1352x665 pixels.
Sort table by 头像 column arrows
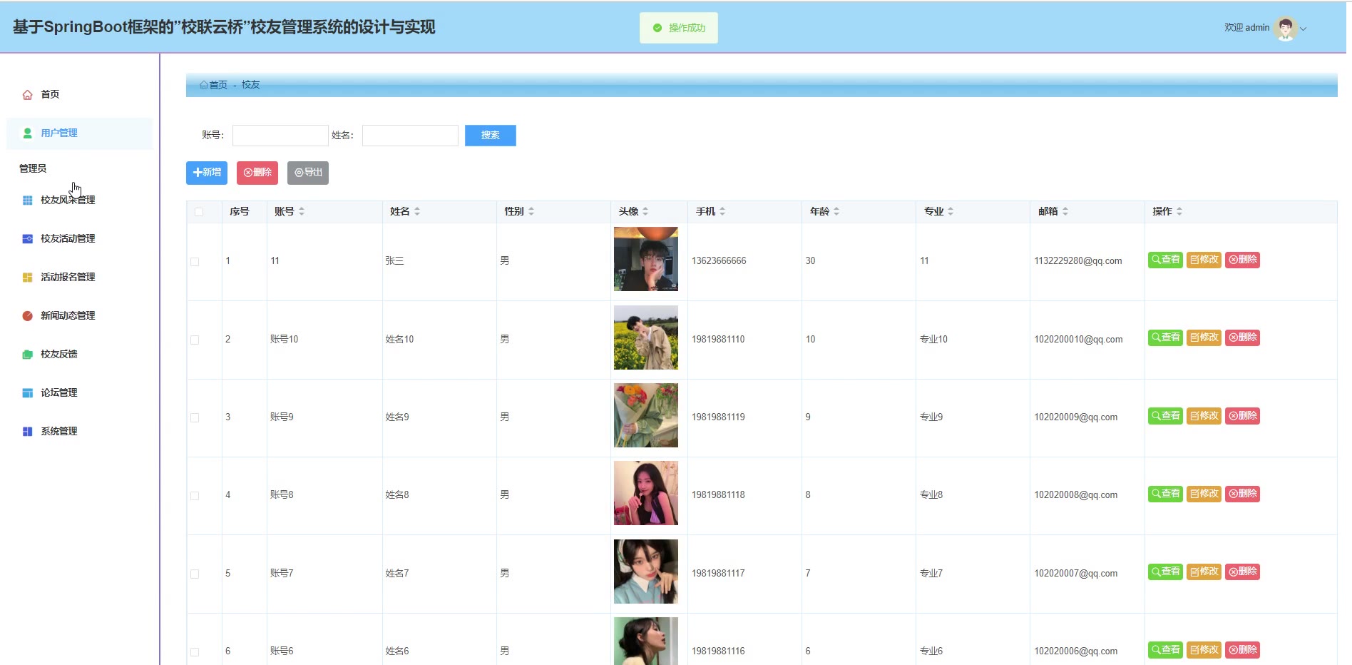coord(645,212)
